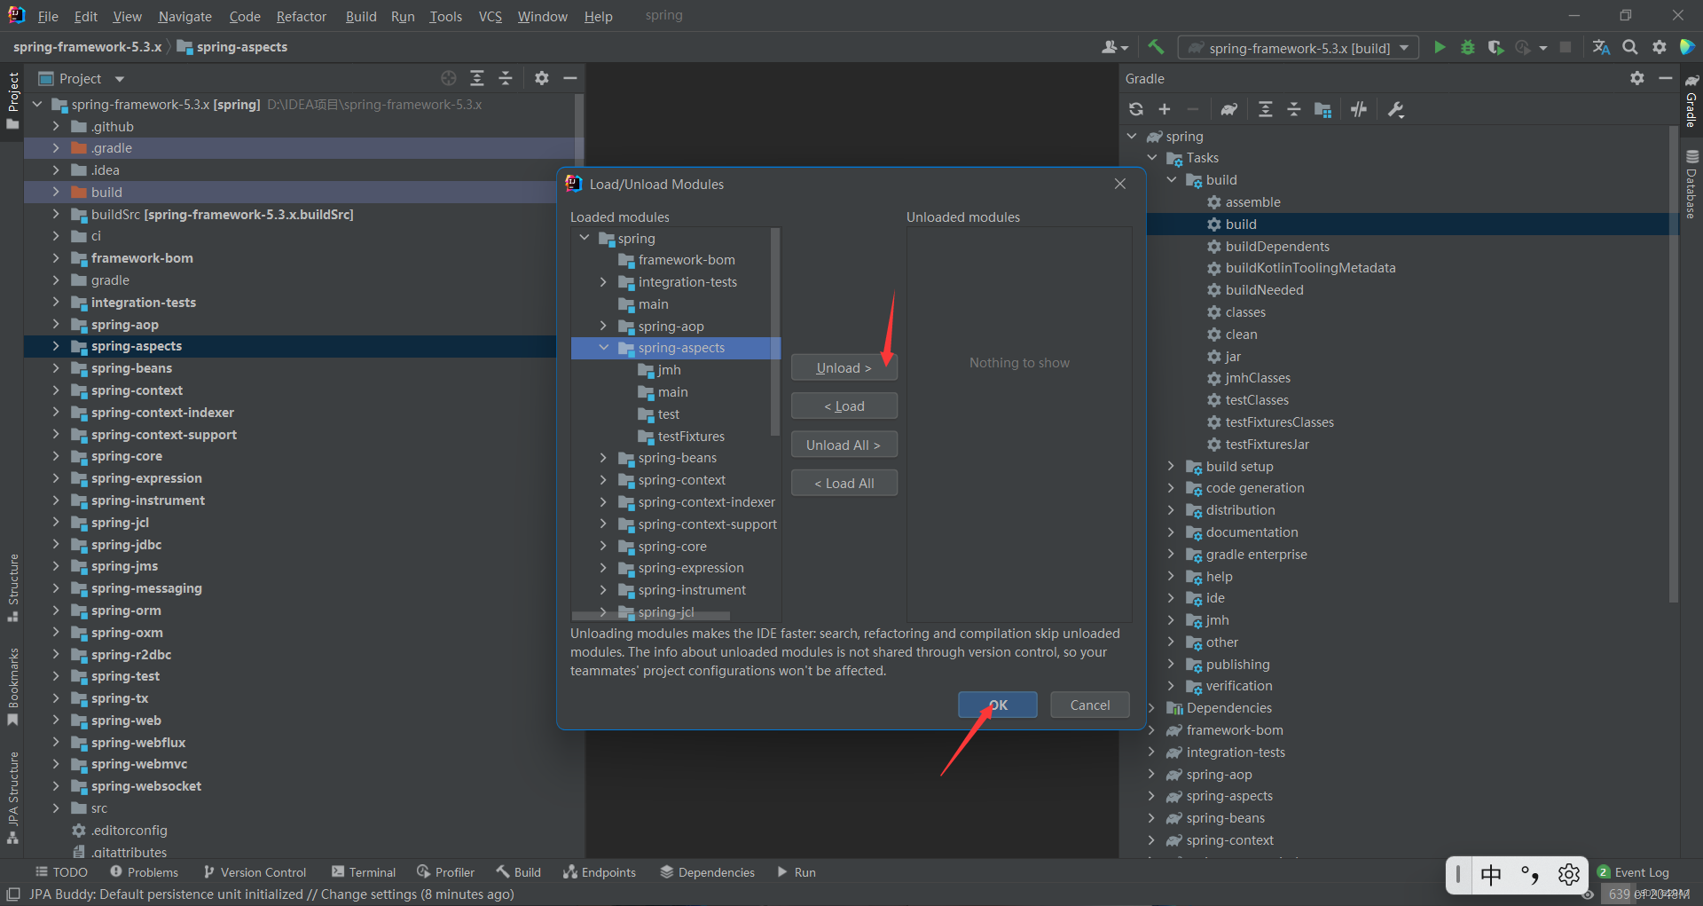This screenshot has width=1703, height=906.
Task: Open Bookmarks side tool window
Action: tap(12, 686)
